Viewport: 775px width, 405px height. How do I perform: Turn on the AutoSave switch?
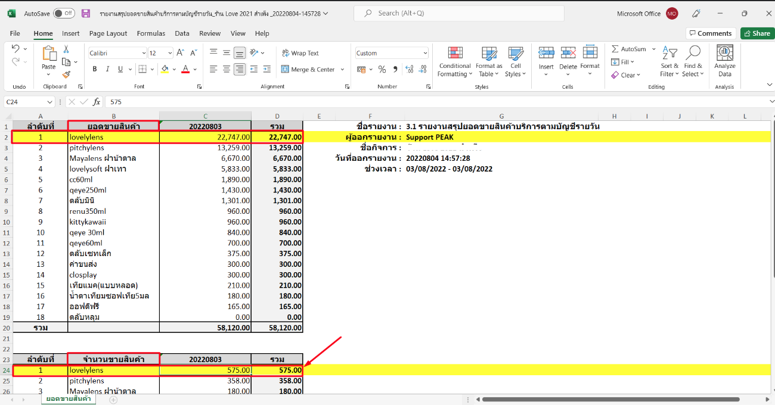tap(64, 13)
